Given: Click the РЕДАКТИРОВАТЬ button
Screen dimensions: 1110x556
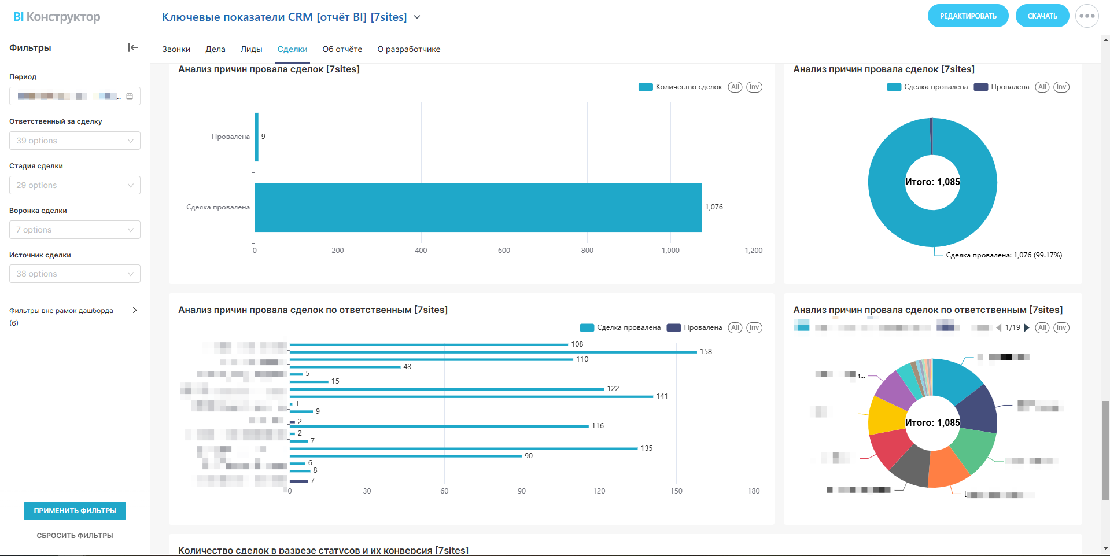Looking at the screenshot, I should coord(968,16).
